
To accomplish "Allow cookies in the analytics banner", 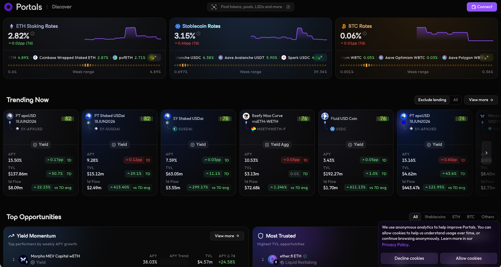I will [469, 258].
